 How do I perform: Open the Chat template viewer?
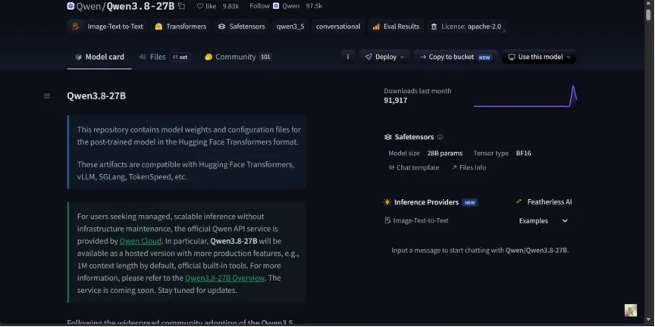tap(414, 167)
